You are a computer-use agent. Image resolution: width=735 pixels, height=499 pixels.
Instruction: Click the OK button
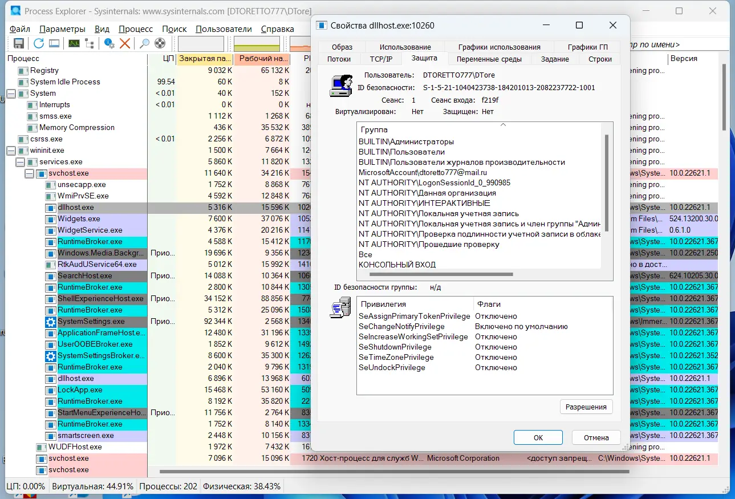point(538,437)
